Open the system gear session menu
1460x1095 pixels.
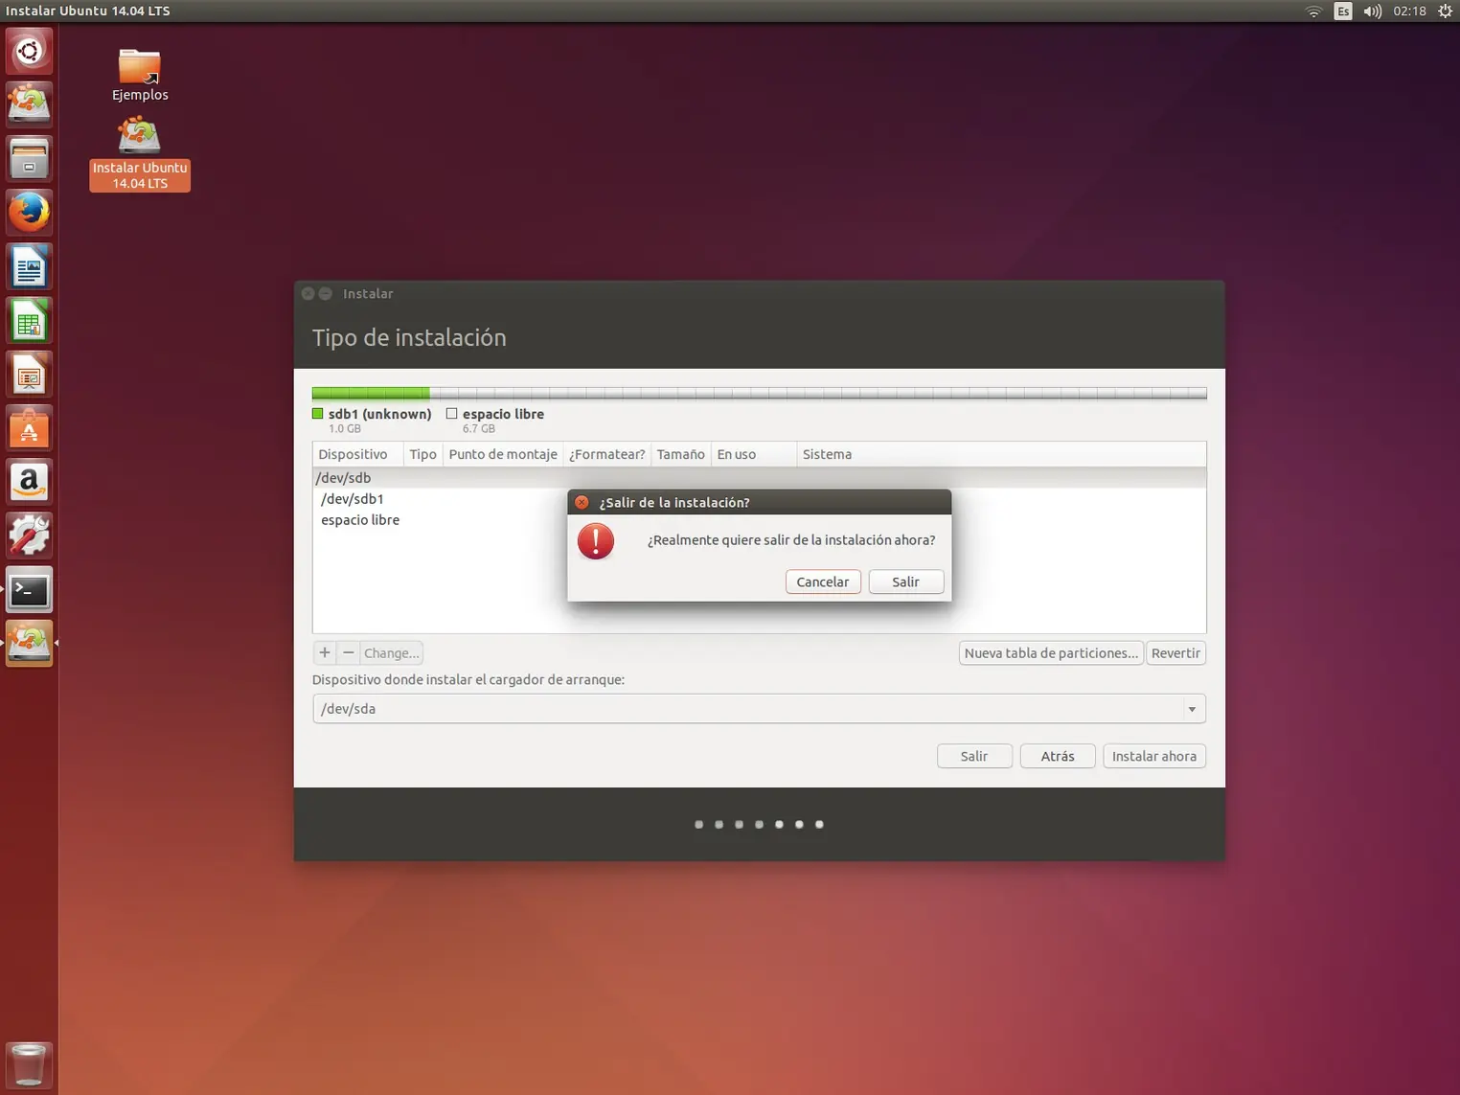1445,11
